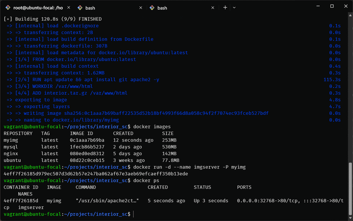Click the container ID 4eff7f26185d in docker ps
Viewport: 353px width, 221px height.
[x=20, y=201]
